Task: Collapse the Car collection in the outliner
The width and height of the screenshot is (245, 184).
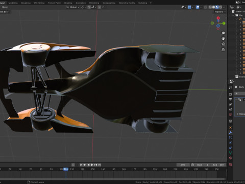Action: (233, 15)
